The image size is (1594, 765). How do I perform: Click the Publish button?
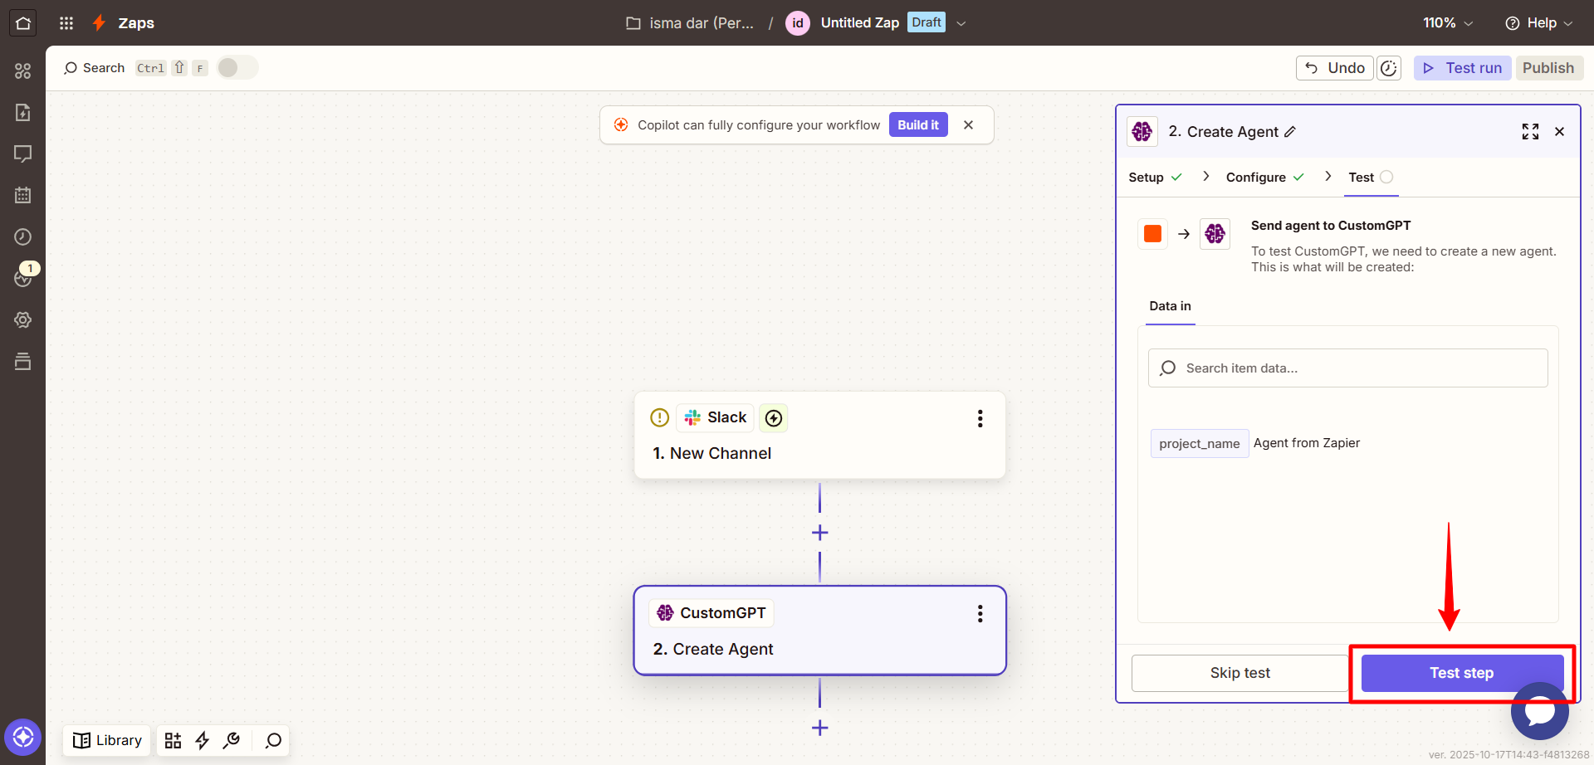1548,68
